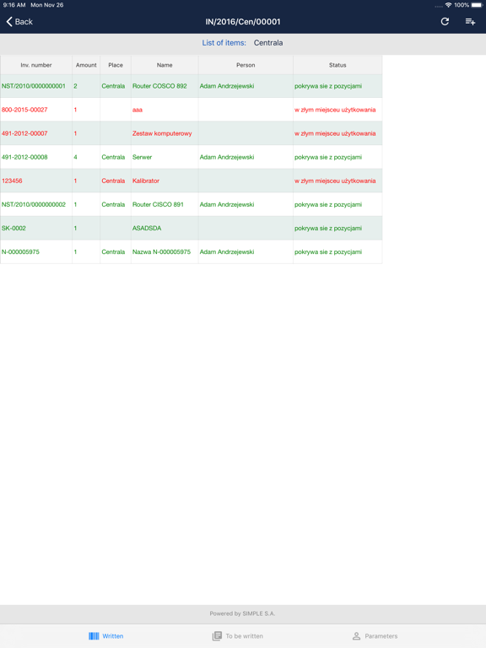Tap the name Kalibrator
The height and width of the screenshot is (648, 486).
(x=146, y=181)
